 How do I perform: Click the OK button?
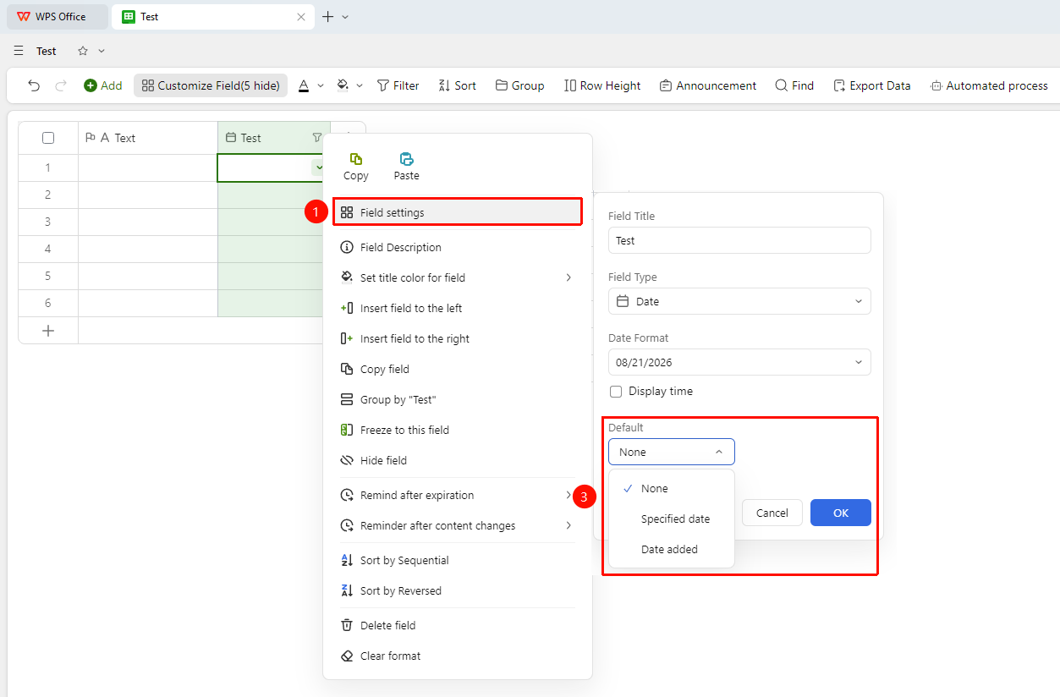click(841, 513)
